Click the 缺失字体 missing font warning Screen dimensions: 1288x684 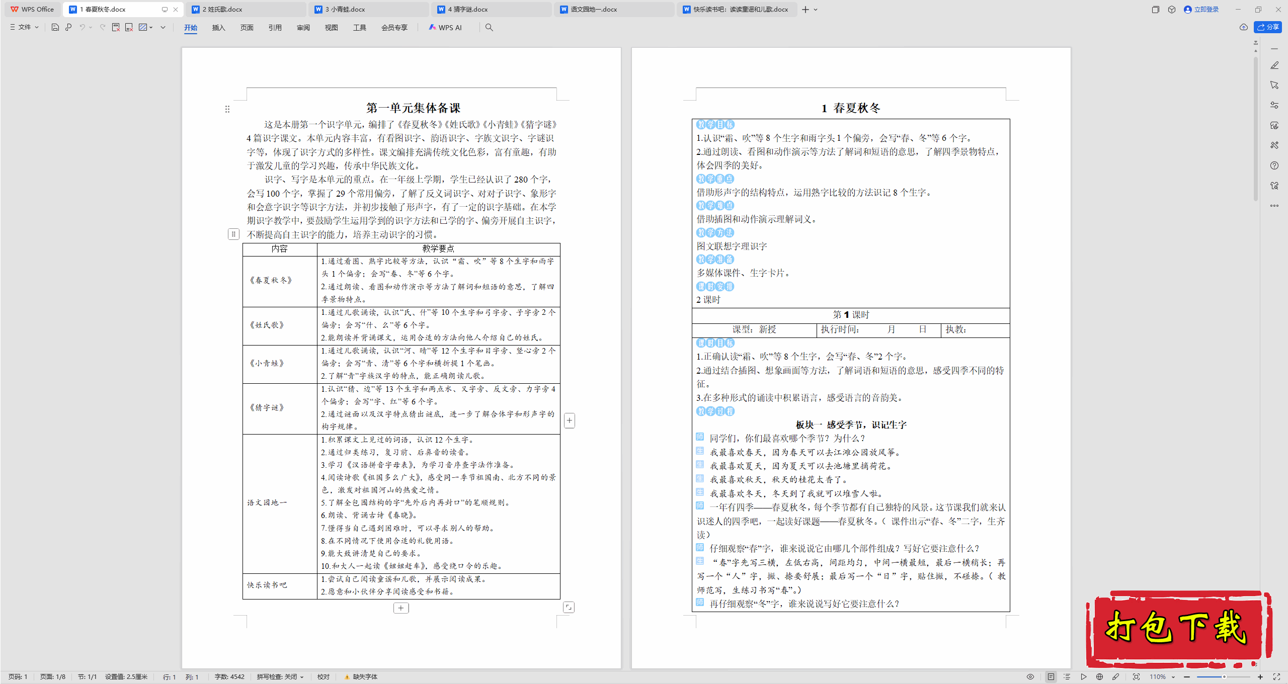coord(361,677)
